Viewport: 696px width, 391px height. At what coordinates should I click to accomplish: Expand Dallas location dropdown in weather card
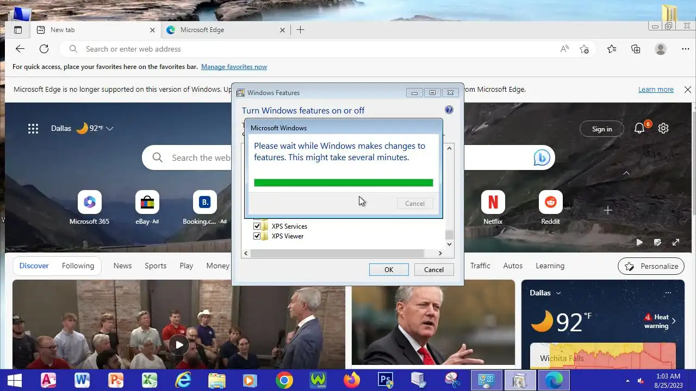[x=558, y=293]
